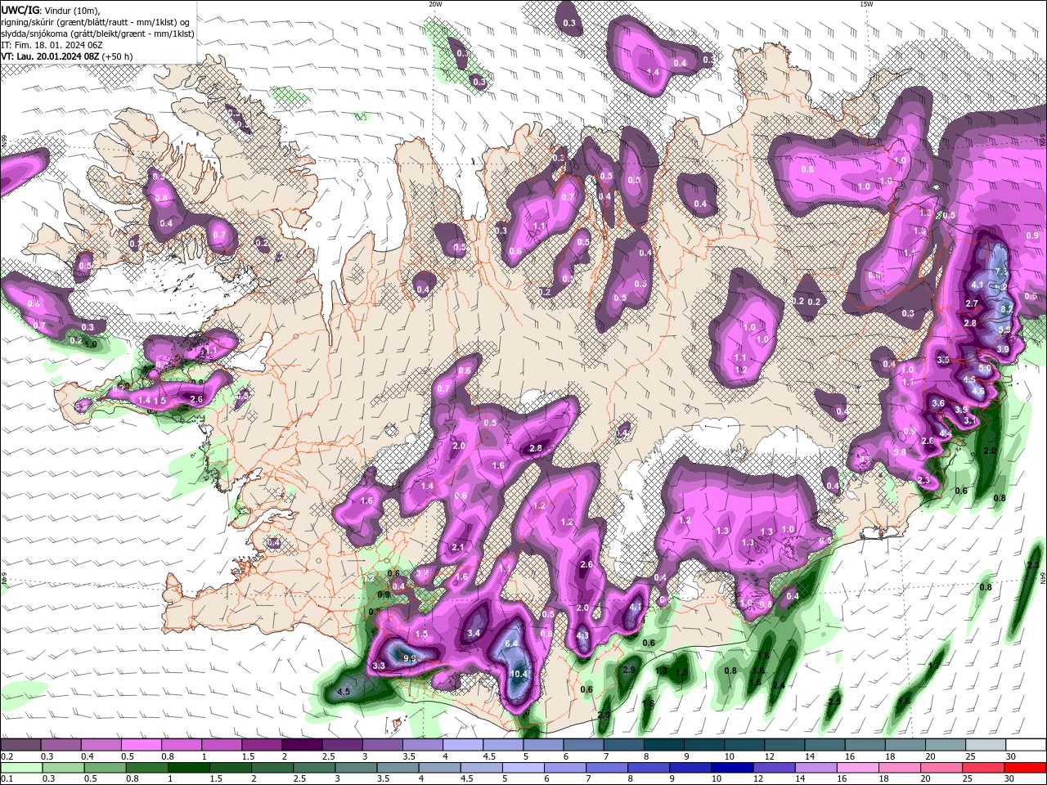The image size is (1047, 785).
Task: Click the 7.3 value in the eastern snow band
Action: pos(1001,271)
